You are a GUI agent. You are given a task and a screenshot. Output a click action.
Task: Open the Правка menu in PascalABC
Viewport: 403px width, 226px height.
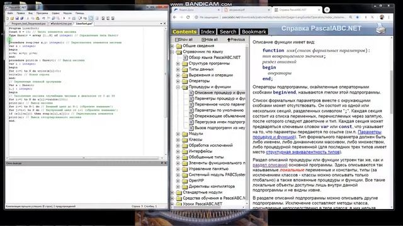[21, 13]
